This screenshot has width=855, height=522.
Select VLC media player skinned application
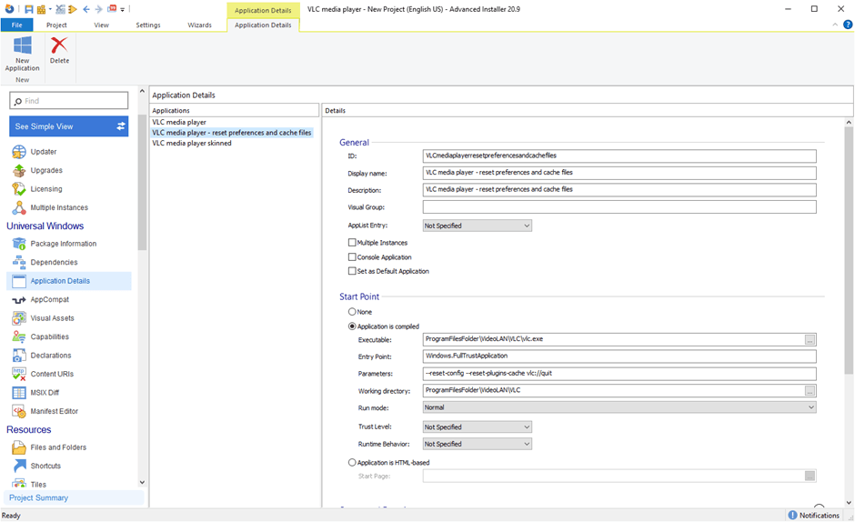click(191, 143)
